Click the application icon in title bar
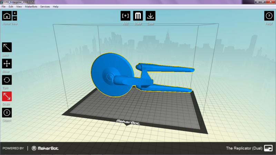The height and width of the screenshot is (155, 276). point(2,2)
